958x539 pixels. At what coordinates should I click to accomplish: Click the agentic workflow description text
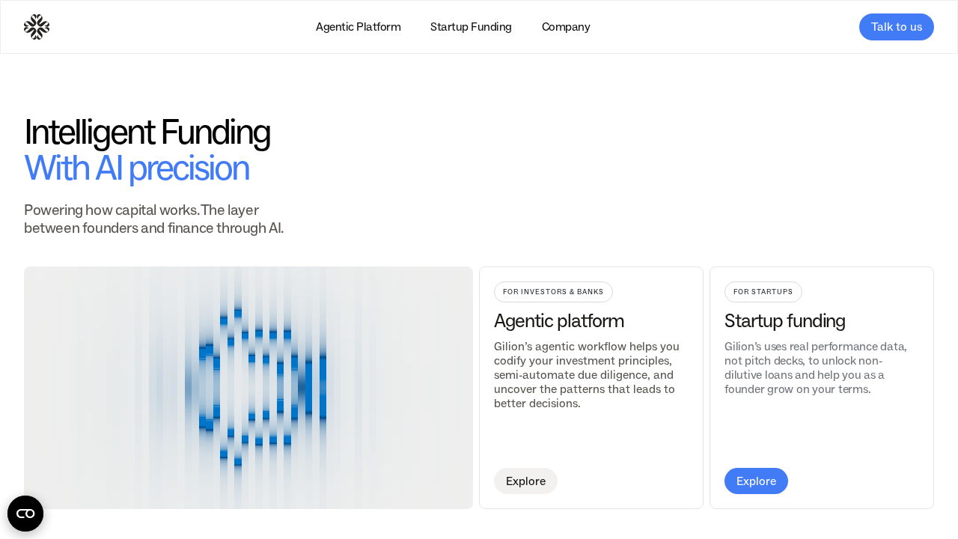(x=587, y=375)
